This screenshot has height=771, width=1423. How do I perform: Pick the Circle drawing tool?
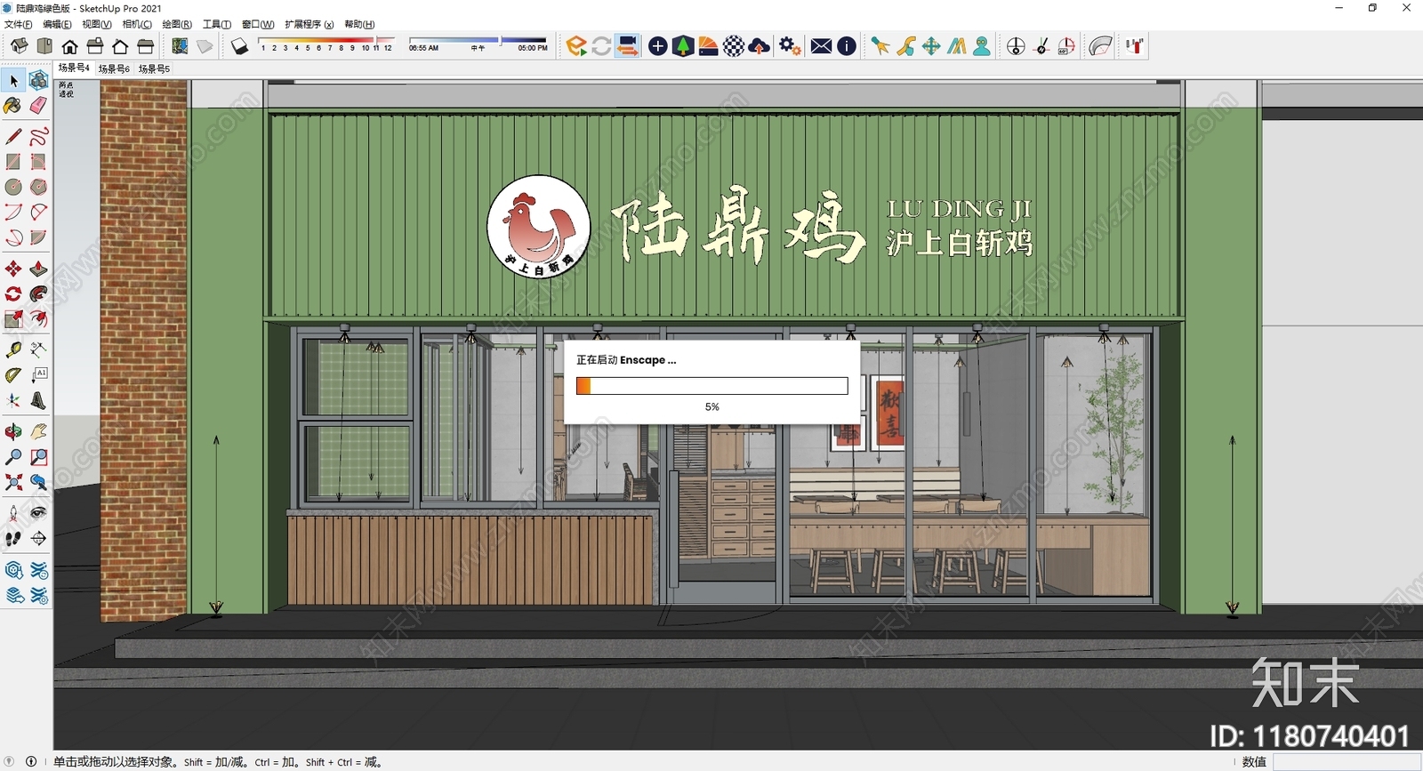(13, 187)
